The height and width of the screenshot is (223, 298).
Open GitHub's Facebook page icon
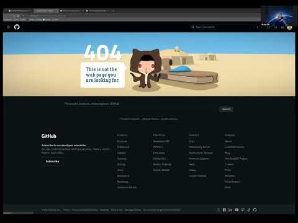pos(224,210)
